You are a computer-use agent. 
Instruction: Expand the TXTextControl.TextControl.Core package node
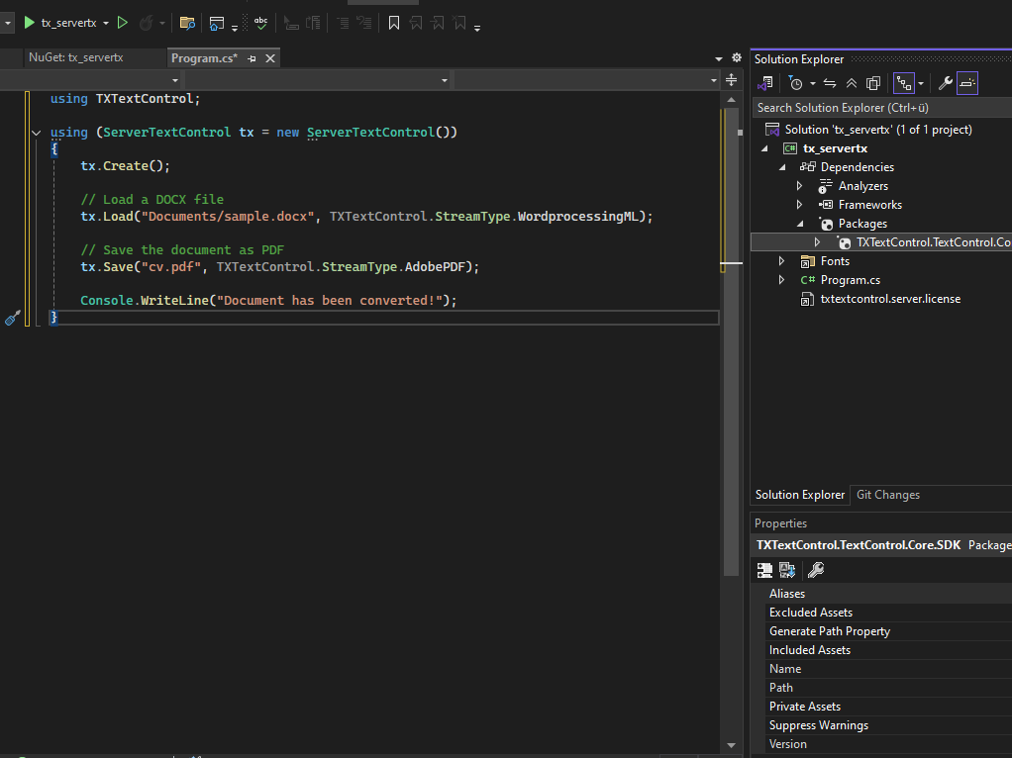[817, 242]
